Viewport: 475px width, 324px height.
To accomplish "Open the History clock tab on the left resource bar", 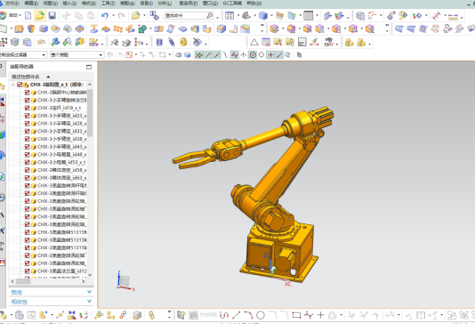I will [3, 198].
